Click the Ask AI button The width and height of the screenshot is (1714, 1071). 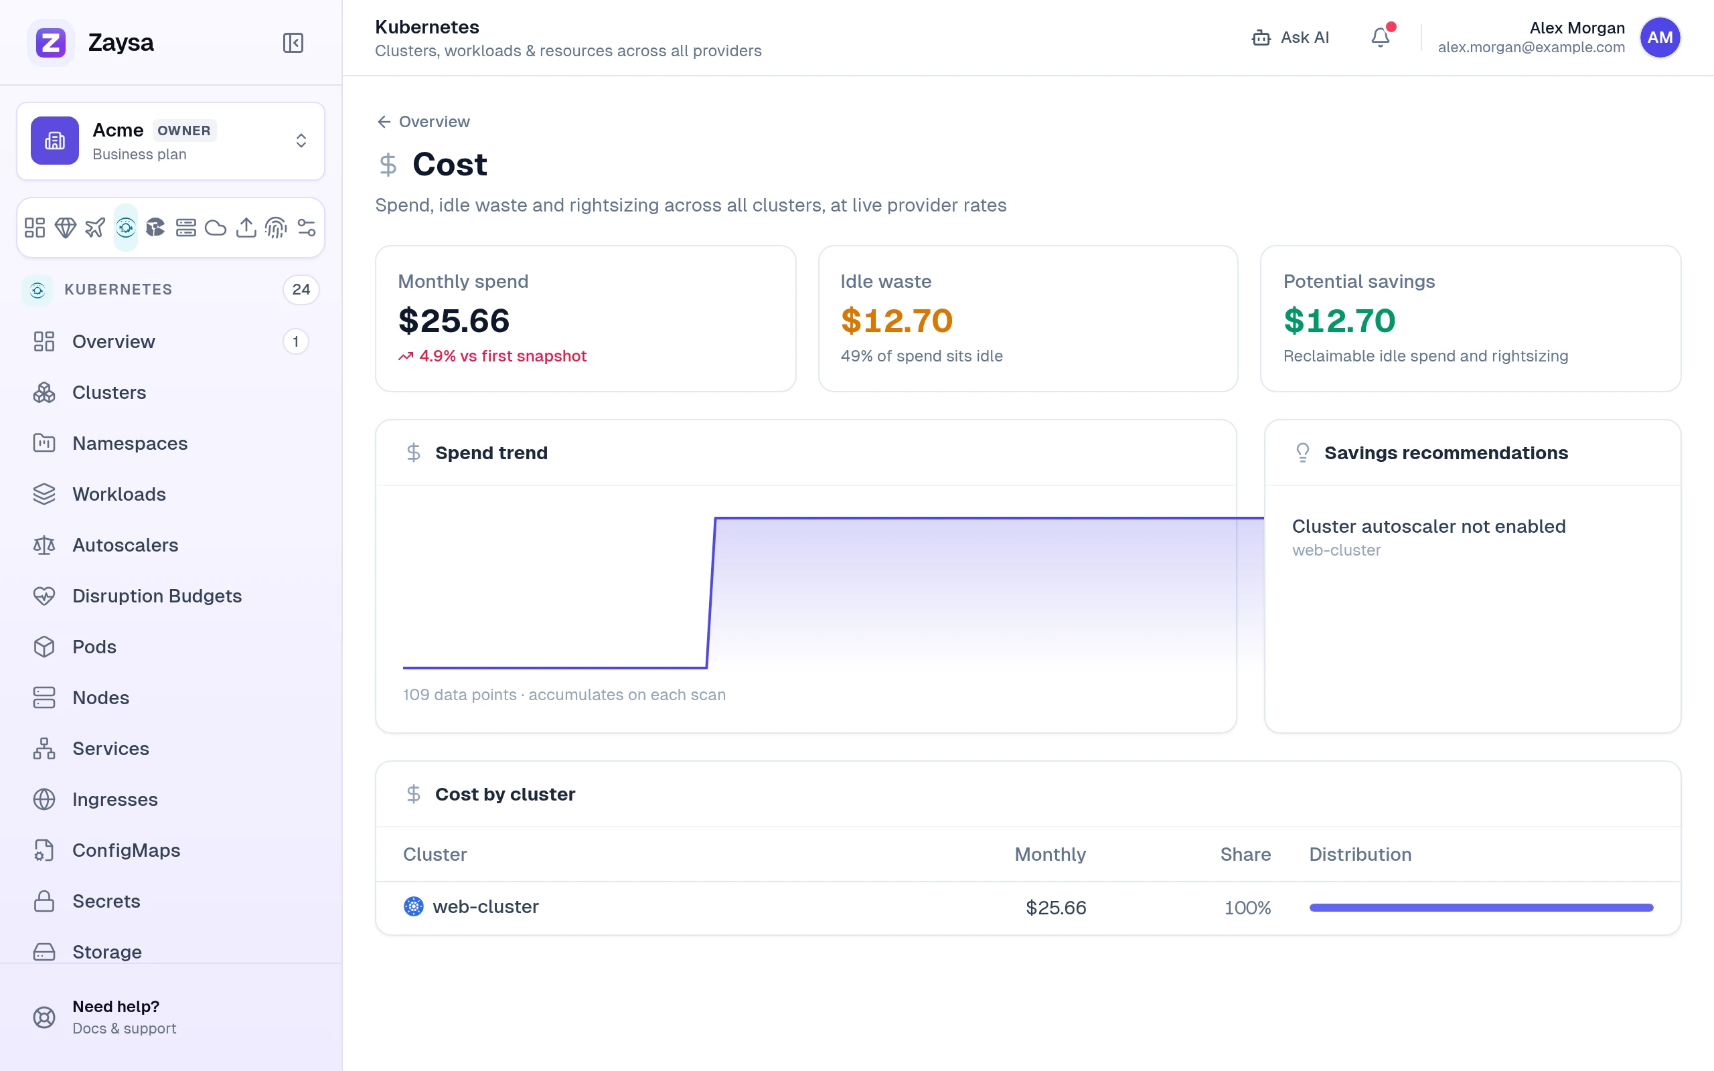1290,37
